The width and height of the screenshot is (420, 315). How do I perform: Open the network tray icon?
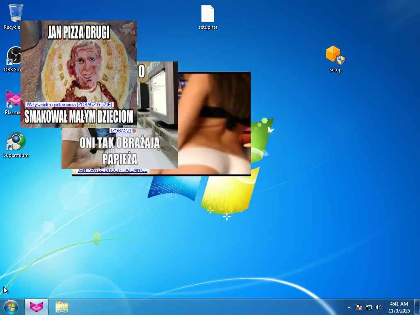pos(369,307)
